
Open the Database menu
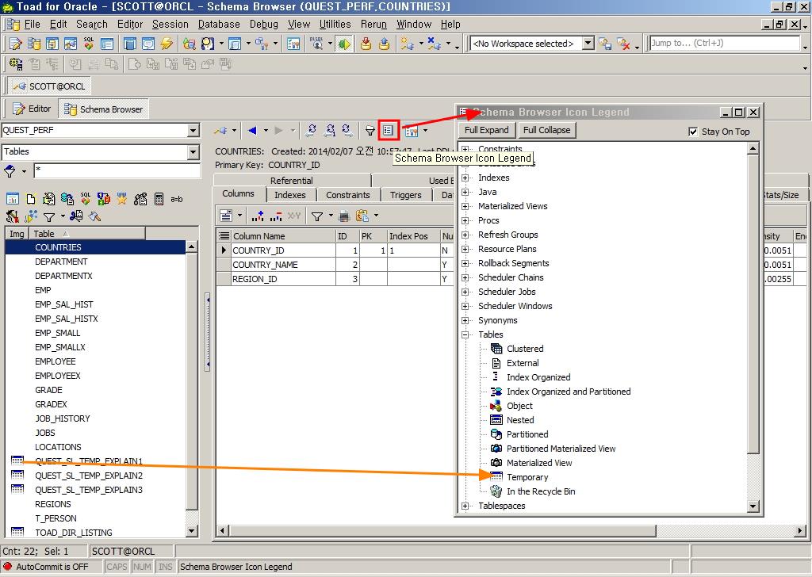(x=219, y=24)
